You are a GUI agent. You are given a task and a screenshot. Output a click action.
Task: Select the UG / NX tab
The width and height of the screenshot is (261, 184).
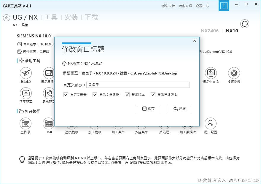click(x=25, y=17)
